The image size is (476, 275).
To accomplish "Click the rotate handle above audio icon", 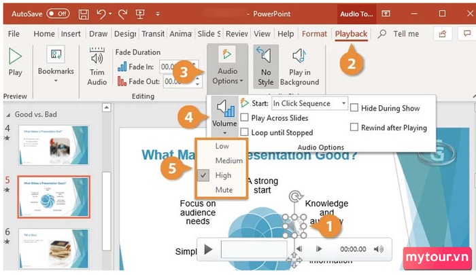I will [294, 196].
